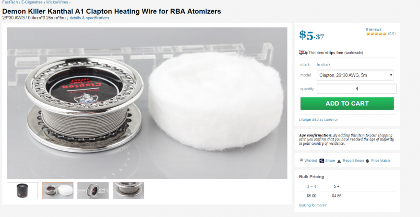Select the third side-view spool thumbnail
The height and width of the screenshot is (217, 420).
pyautogui.click(x=93, y=191)
